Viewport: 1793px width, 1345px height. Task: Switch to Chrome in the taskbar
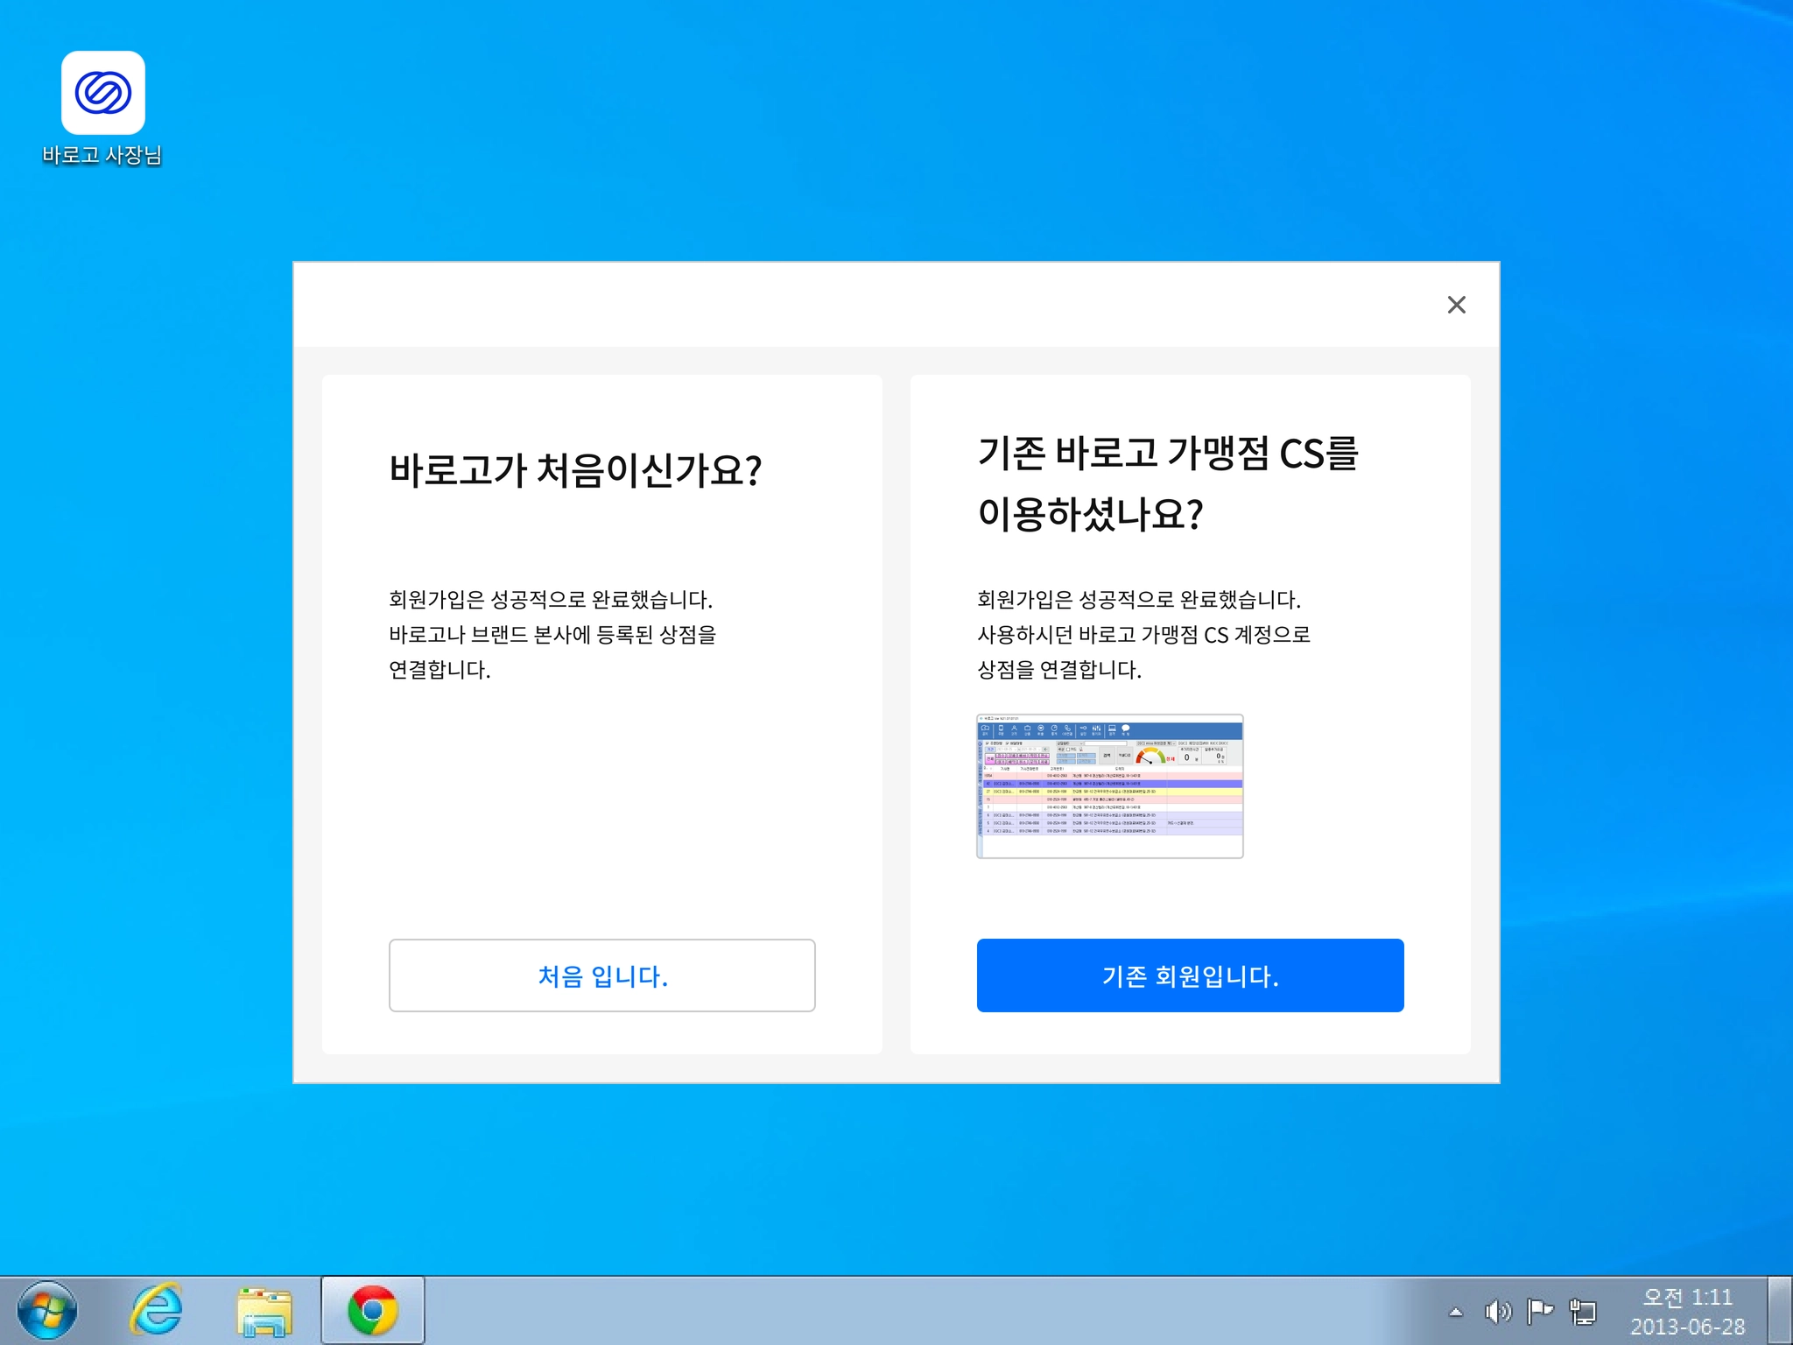pyautogui.click(x=373, y=1310)
